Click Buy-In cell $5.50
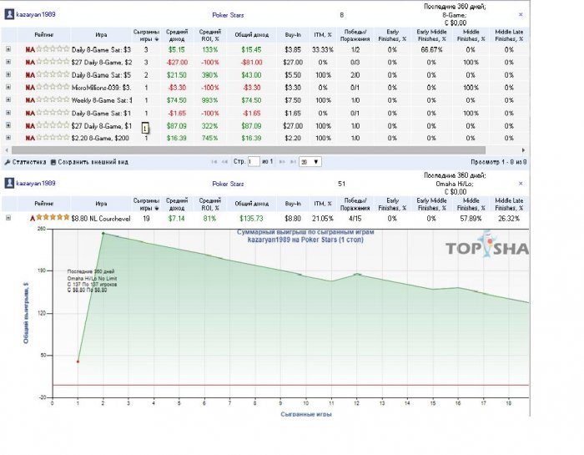This screenshot has width=584, height=455. tap(293, 75)
